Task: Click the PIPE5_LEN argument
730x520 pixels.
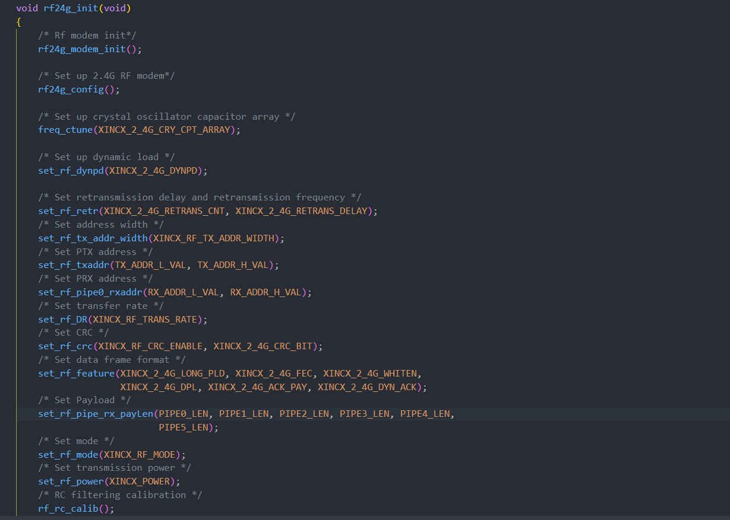Action: coord(183,428)
